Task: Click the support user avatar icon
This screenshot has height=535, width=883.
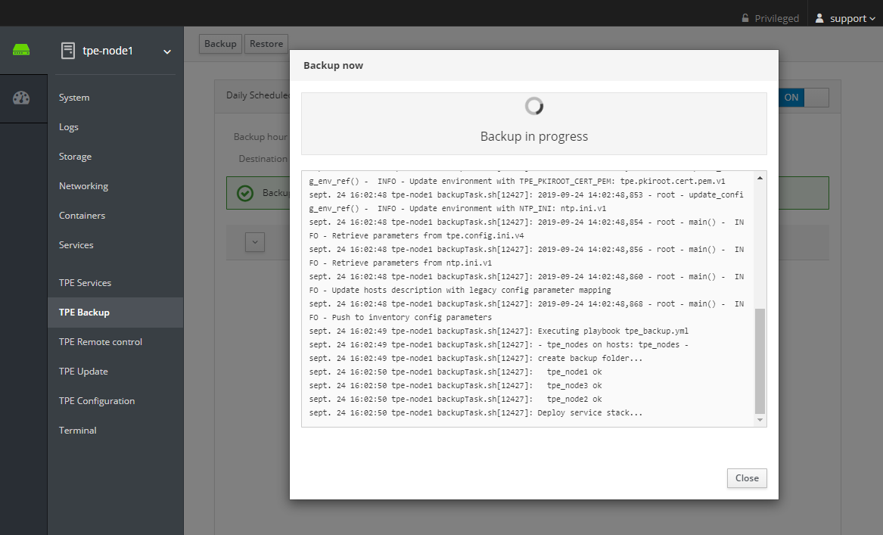Action: [x=819, y=18]
